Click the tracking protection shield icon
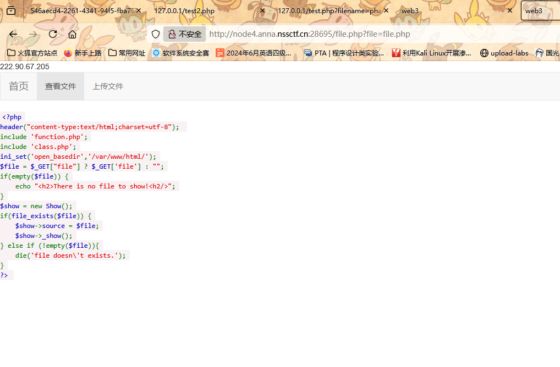Viewport: 560px width, 367px height. (156, 34)
